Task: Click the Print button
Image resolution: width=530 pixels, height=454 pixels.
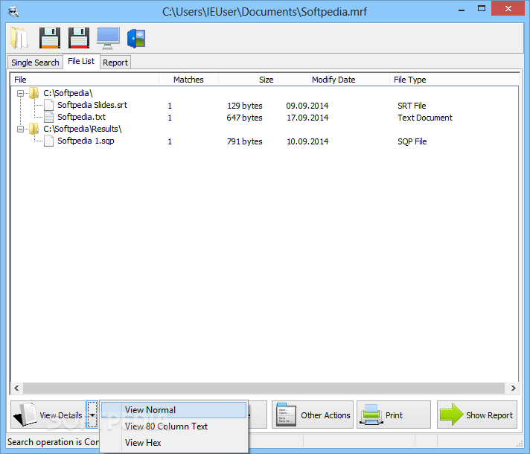Action: 394,415
